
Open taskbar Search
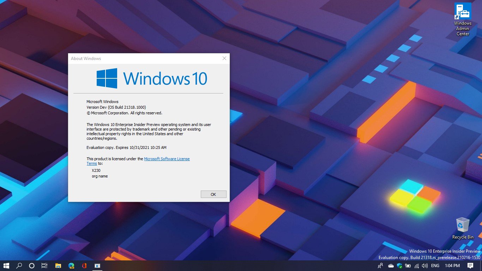(19, 265)
